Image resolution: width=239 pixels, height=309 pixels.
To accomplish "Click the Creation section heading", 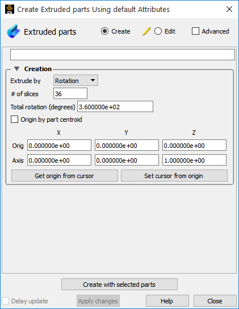I will 38,69.
